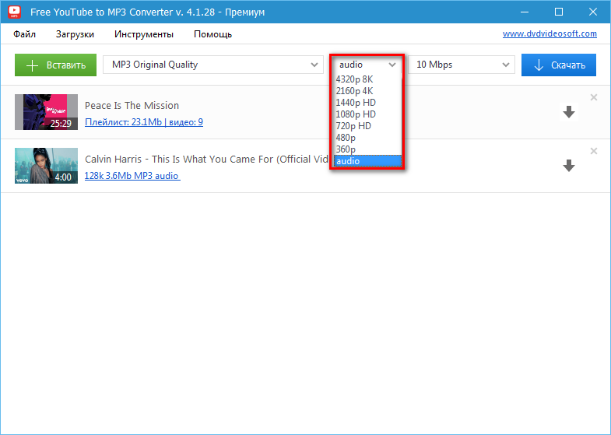Expand the MP3 Original Quality dropdown

click(213, 65)
